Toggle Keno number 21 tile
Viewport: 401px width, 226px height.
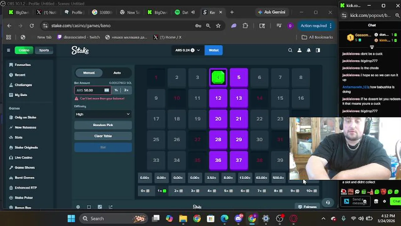click(239, 119)
